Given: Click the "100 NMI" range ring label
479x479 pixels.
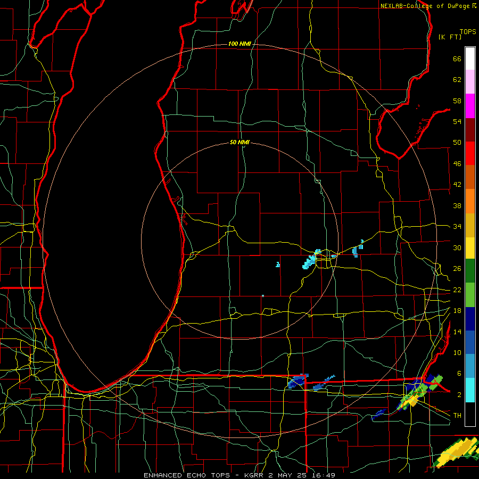Looking at the screenshot, I should coord(240,44).
